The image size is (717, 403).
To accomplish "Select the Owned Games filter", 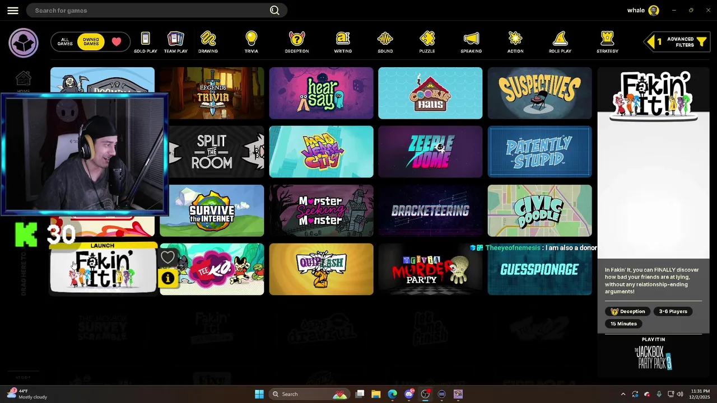I will coord(91,42).
